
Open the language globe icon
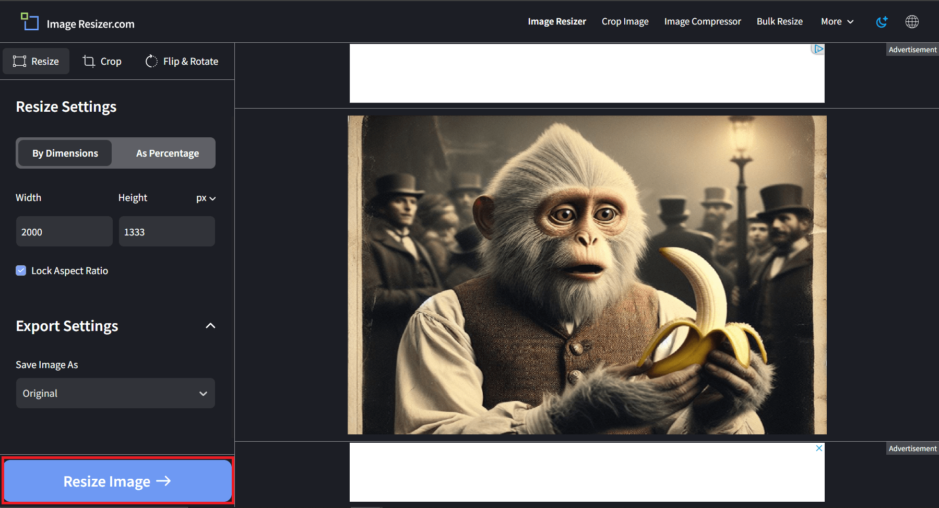coord(912,21)
